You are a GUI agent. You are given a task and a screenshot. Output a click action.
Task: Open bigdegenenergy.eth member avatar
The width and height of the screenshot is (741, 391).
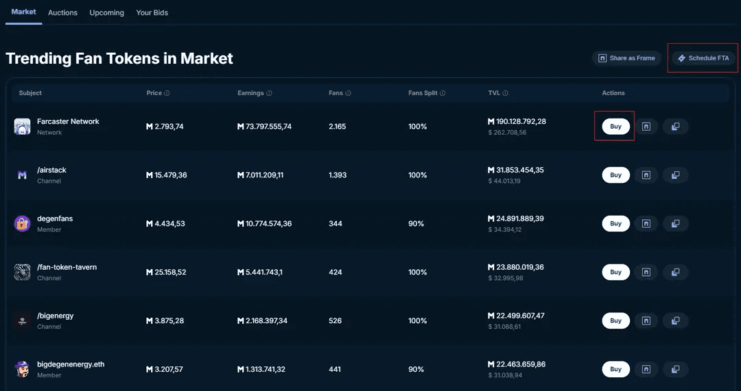[22, 369]
